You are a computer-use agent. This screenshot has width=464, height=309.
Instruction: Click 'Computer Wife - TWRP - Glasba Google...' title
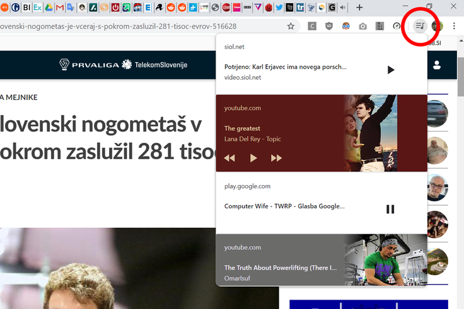tap(284, 206)
